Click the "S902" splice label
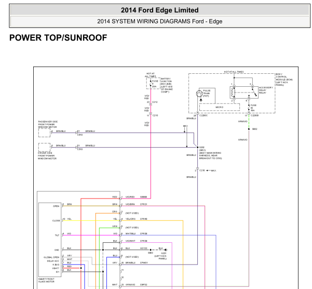This screenshot has width=312, height=289. click(254, 129)
